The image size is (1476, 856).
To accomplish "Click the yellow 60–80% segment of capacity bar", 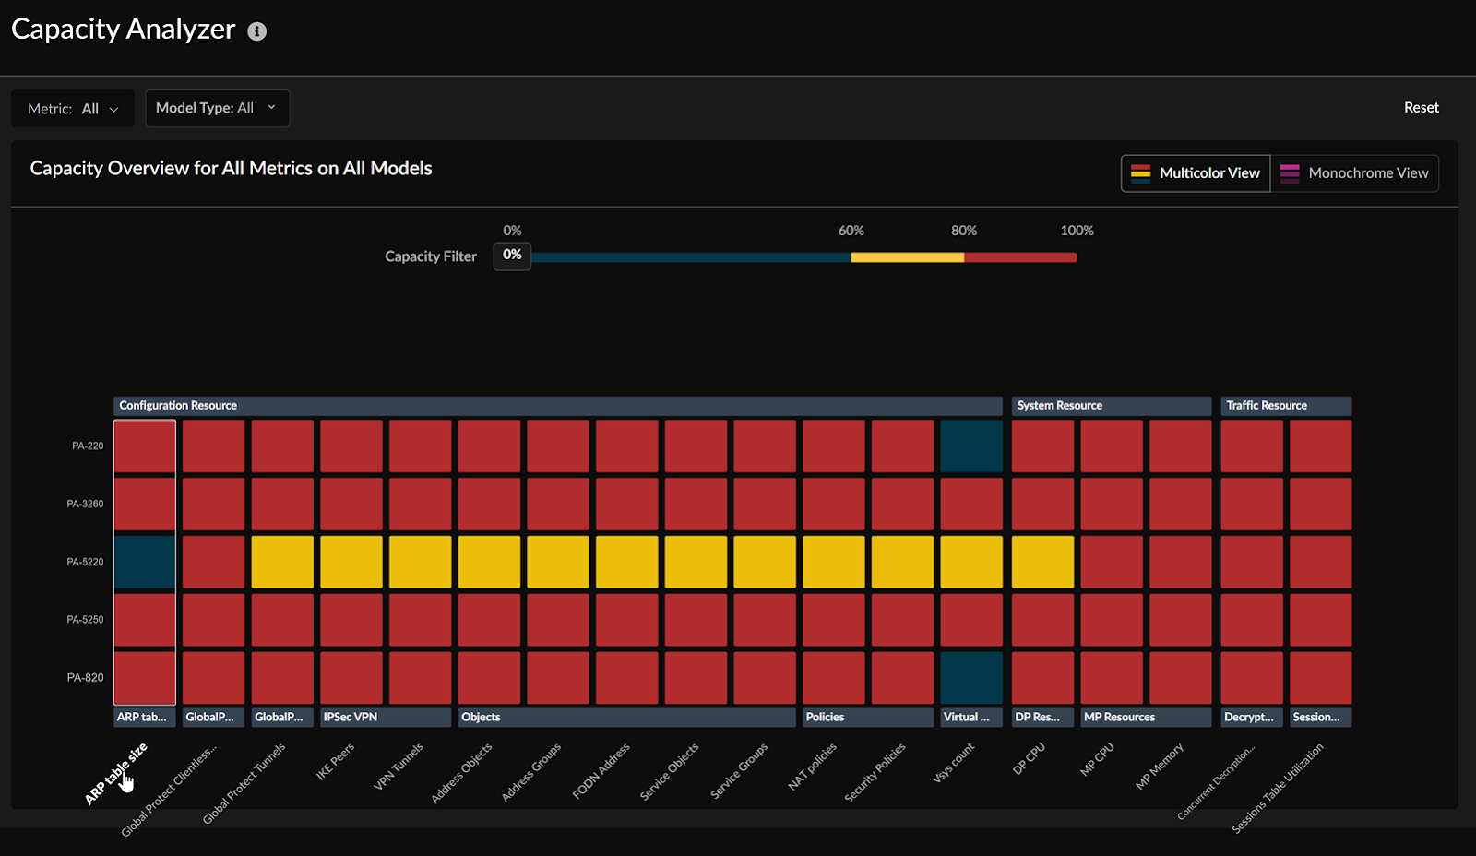I will pos(907,257).
